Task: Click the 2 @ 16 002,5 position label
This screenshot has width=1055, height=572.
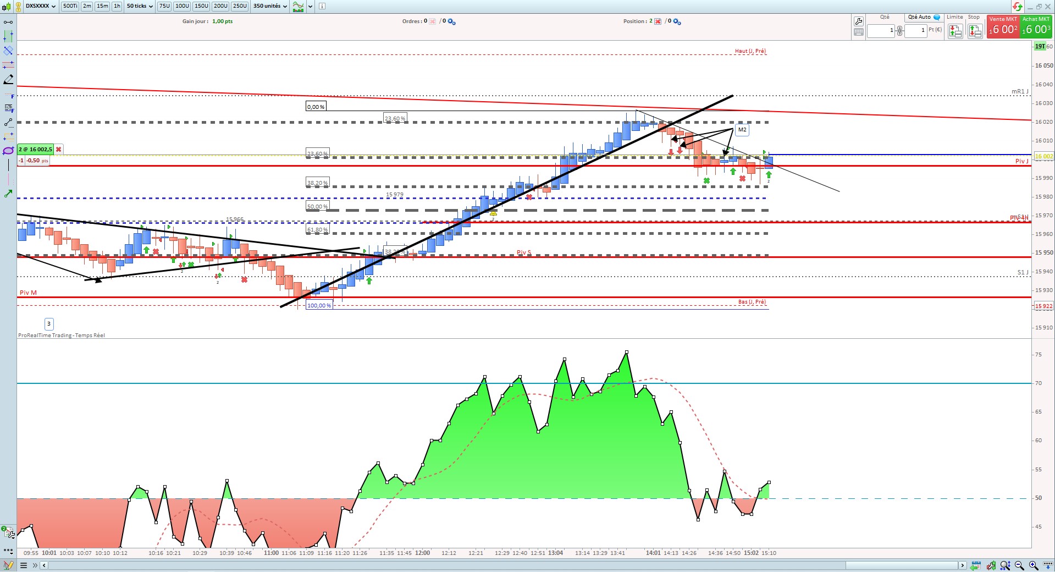Action: click(36, 149)
